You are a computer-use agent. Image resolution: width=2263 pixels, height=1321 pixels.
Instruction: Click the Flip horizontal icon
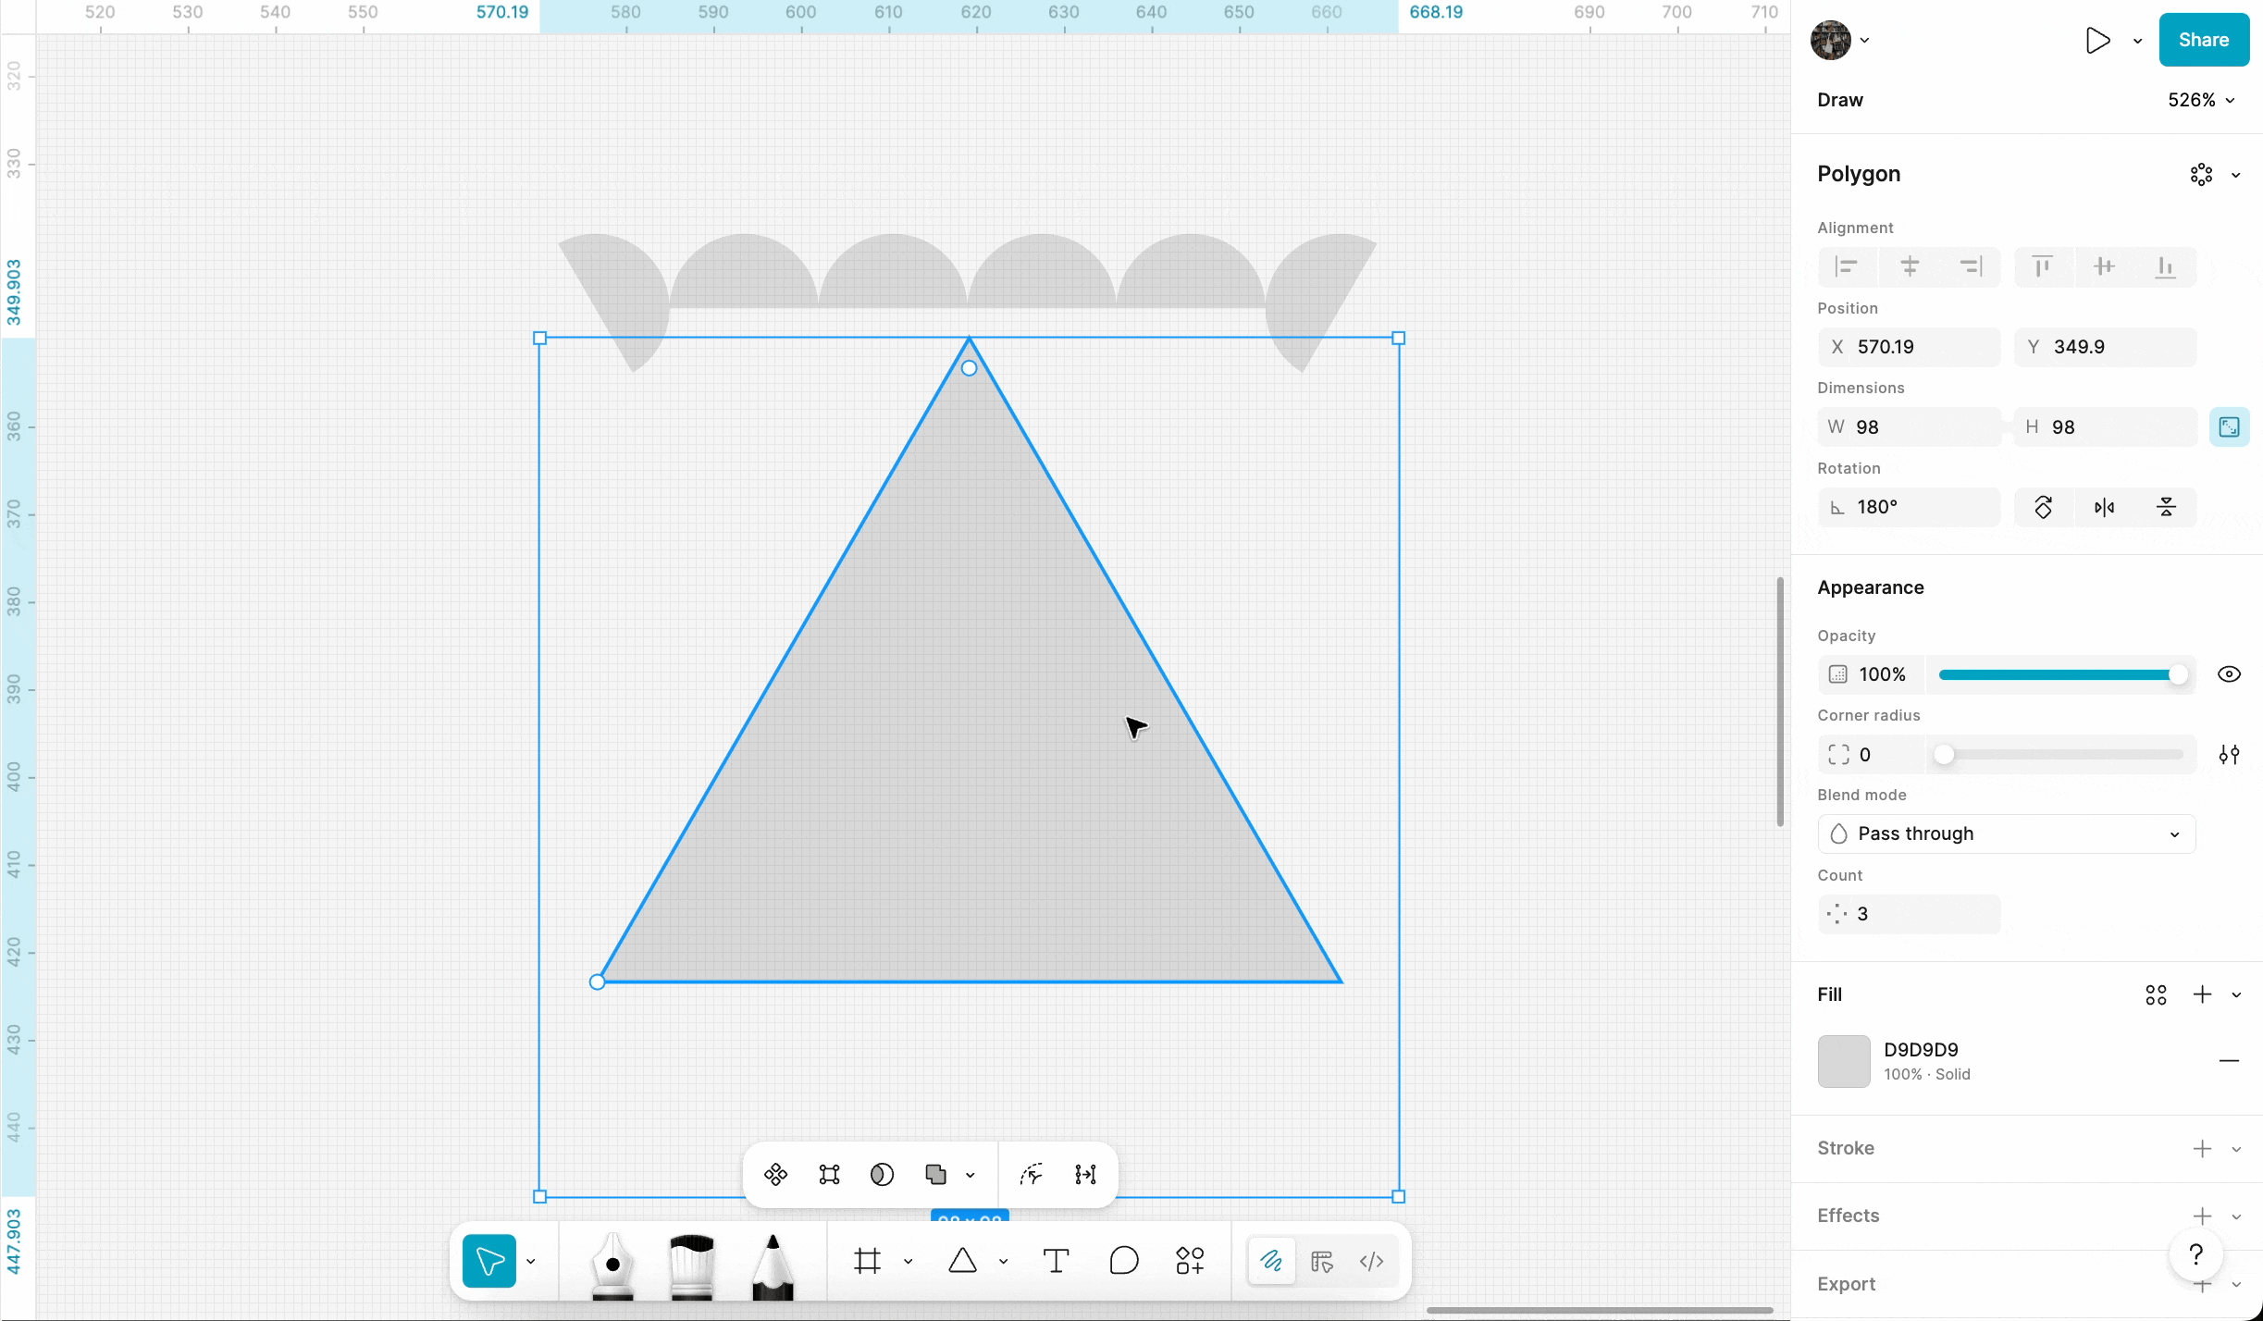[x=2105, y=507]
